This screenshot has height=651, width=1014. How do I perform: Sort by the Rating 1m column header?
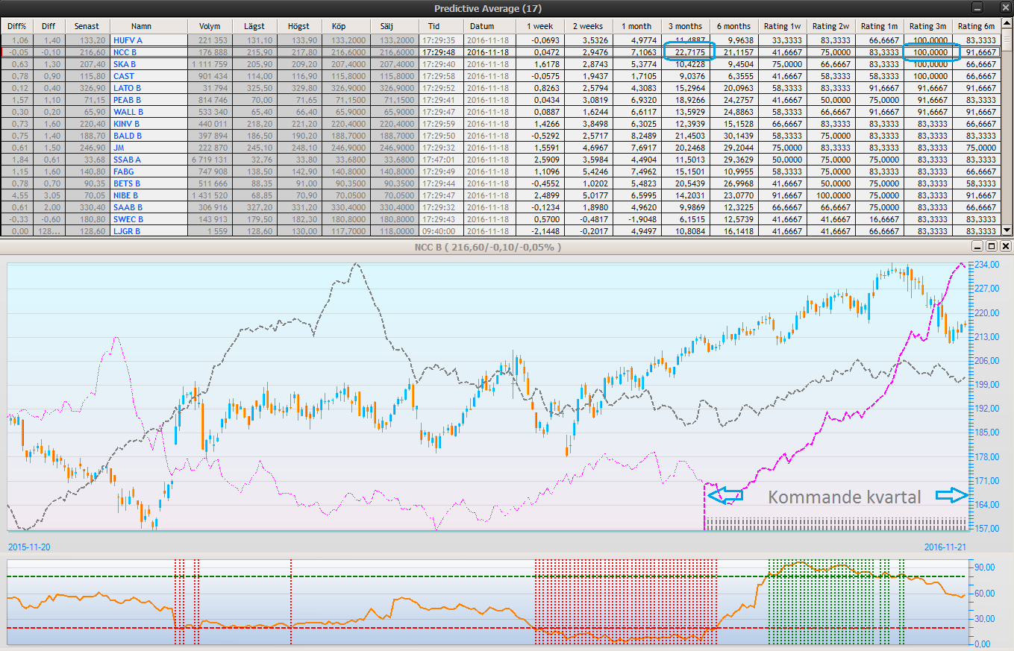pyautogui.click(x=879, y=26)
